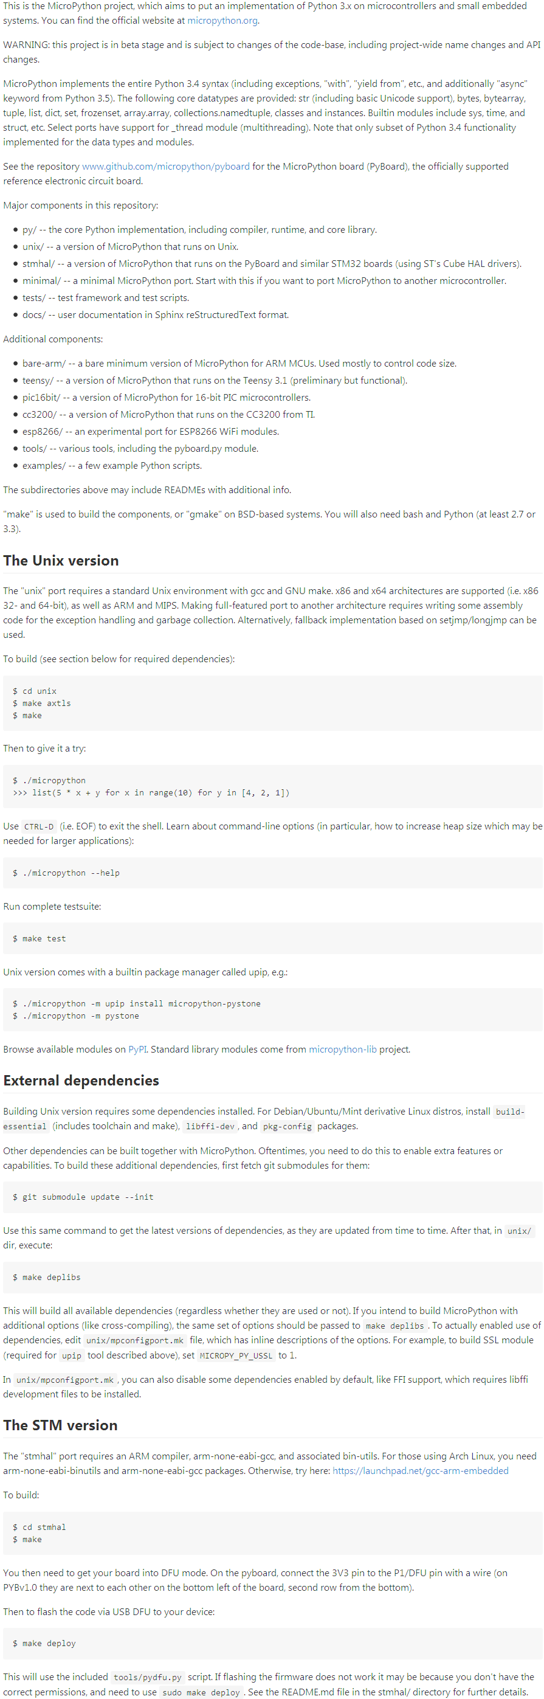Click the inline CTRL-D code text
Image resolution: width=544 pixels, height=1699 pixels.
39,826
